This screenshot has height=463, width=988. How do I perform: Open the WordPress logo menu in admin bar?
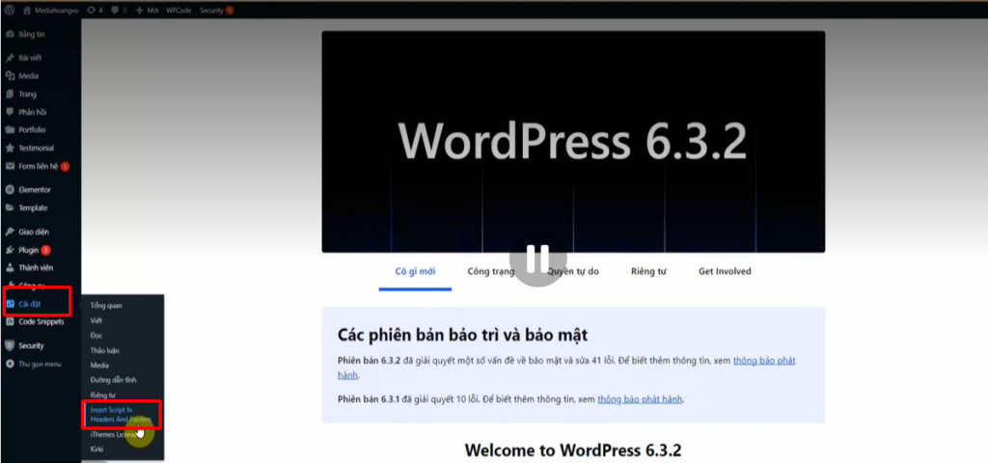click(10, 10)
